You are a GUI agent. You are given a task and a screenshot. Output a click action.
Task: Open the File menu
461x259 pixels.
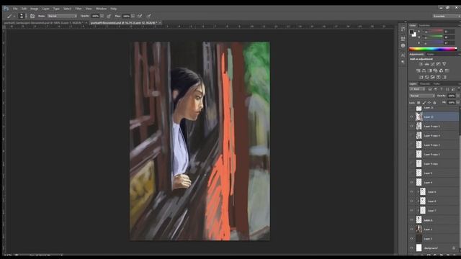[15, 9]
